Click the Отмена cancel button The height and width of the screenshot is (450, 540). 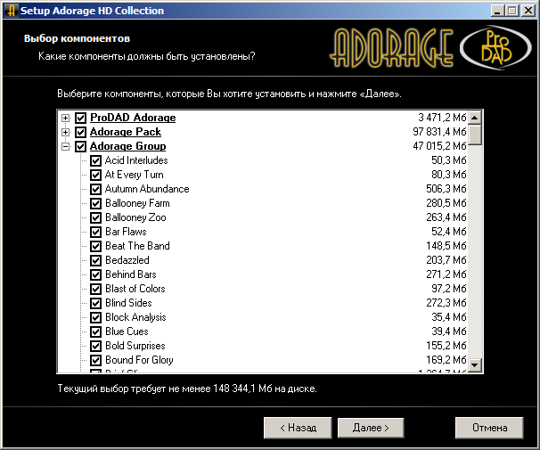(x=489, y=428)
